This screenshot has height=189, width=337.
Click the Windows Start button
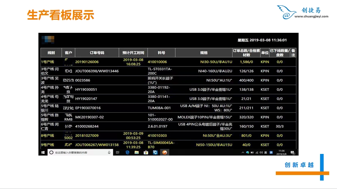pos(43,152)
